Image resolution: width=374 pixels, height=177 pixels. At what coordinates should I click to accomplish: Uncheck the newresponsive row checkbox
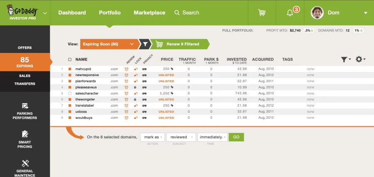pos(70,75)
